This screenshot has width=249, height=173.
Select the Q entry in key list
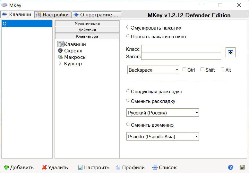pos(27,23)
